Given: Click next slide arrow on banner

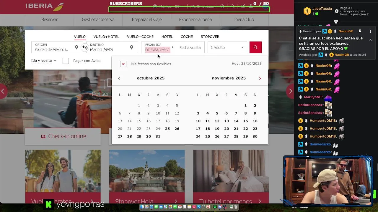Looking at the screenshot, I should (x=290, y=91).
